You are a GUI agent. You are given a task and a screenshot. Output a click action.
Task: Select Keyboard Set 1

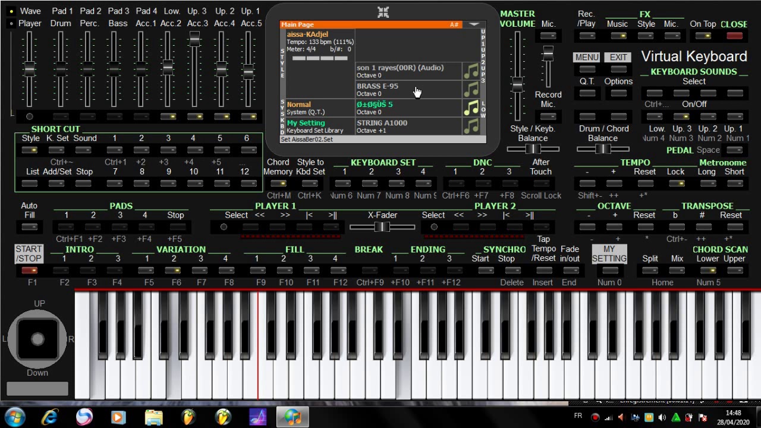tap(344, 183)
